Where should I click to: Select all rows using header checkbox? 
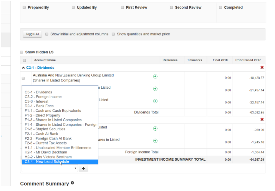[25, 60]
